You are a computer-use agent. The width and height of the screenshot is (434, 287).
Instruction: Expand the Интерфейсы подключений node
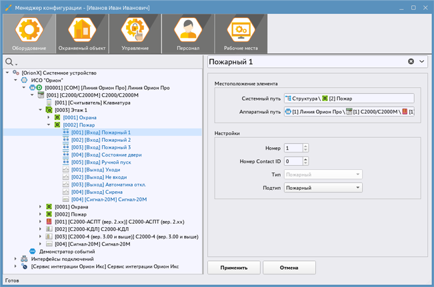[16, 259]
